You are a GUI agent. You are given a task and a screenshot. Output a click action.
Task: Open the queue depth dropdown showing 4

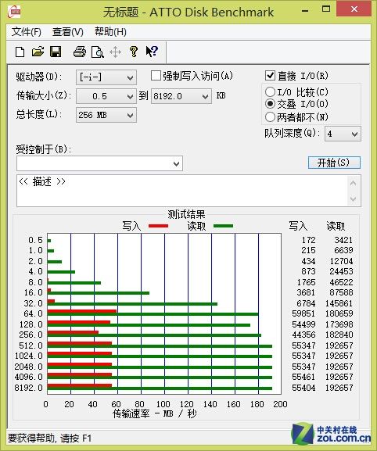[x=343, y=134]
